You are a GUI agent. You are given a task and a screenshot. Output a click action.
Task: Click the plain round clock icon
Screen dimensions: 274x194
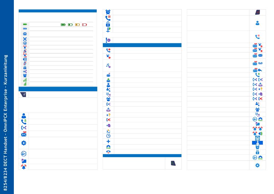(x=108, y=136)
